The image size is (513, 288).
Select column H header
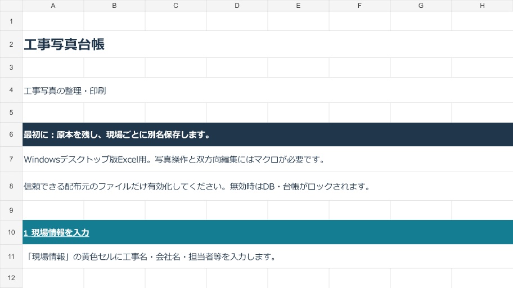click(482, 6)
